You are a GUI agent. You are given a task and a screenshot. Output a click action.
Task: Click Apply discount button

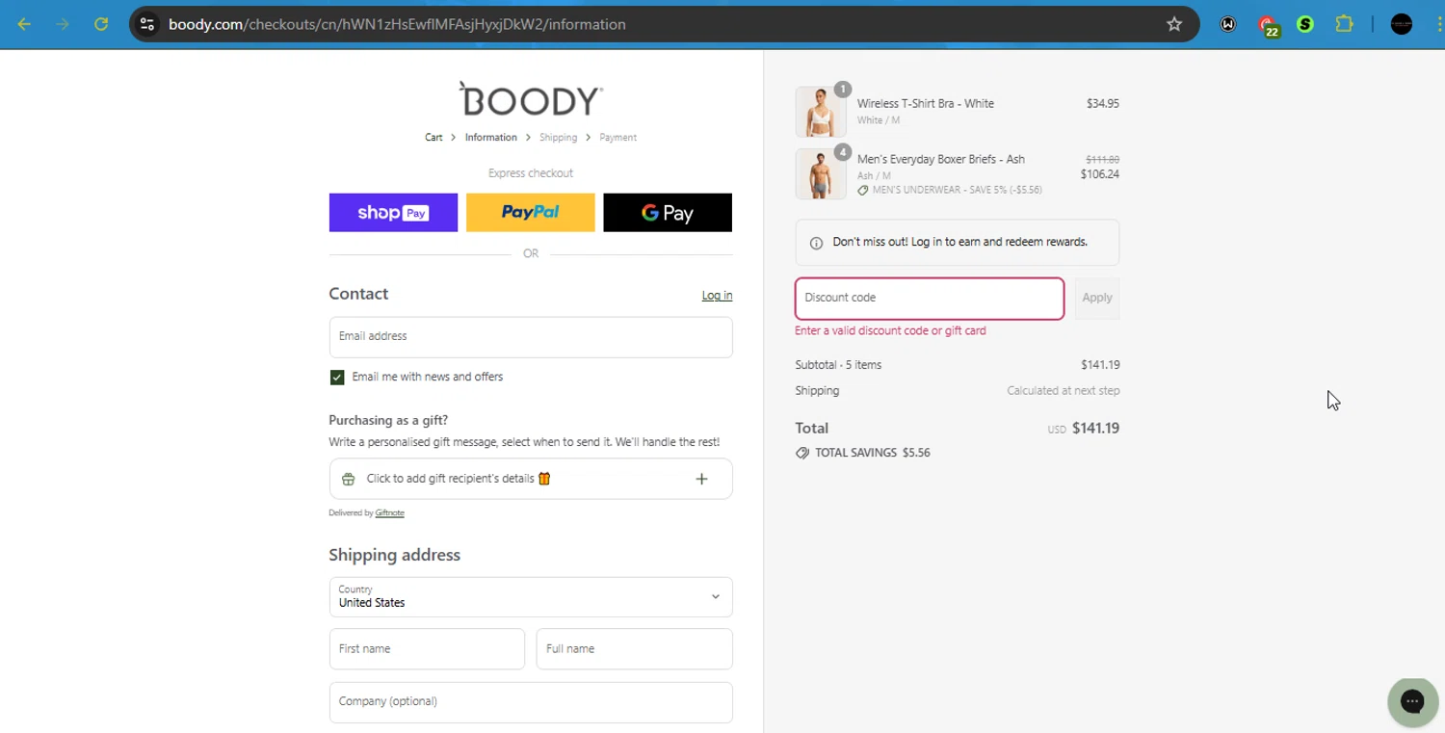(x=1097, y=299)
